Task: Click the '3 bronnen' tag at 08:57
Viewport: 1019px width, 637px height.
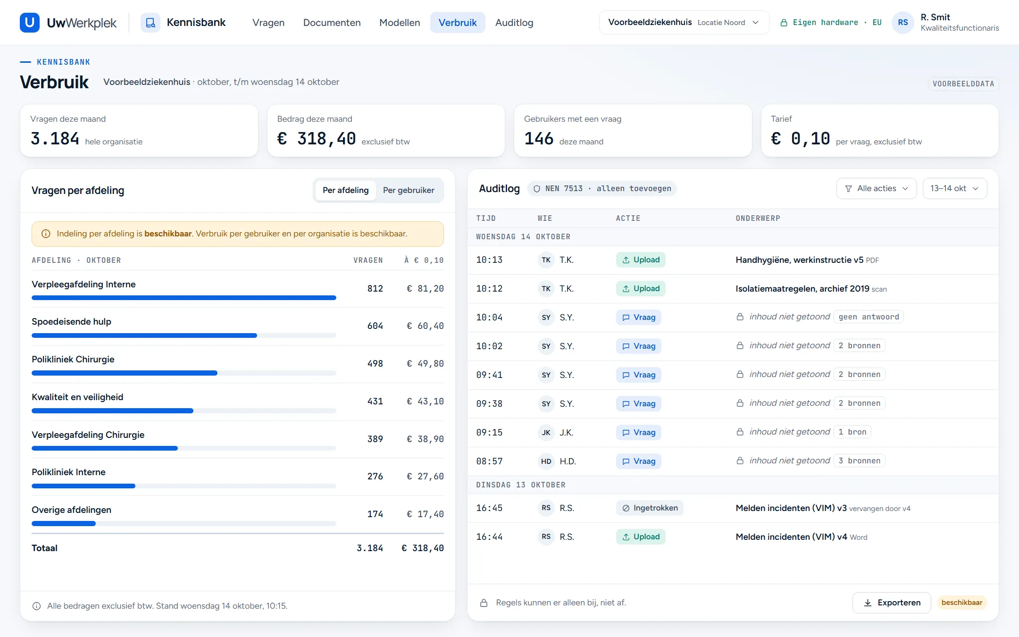Action: coord(859,461)
